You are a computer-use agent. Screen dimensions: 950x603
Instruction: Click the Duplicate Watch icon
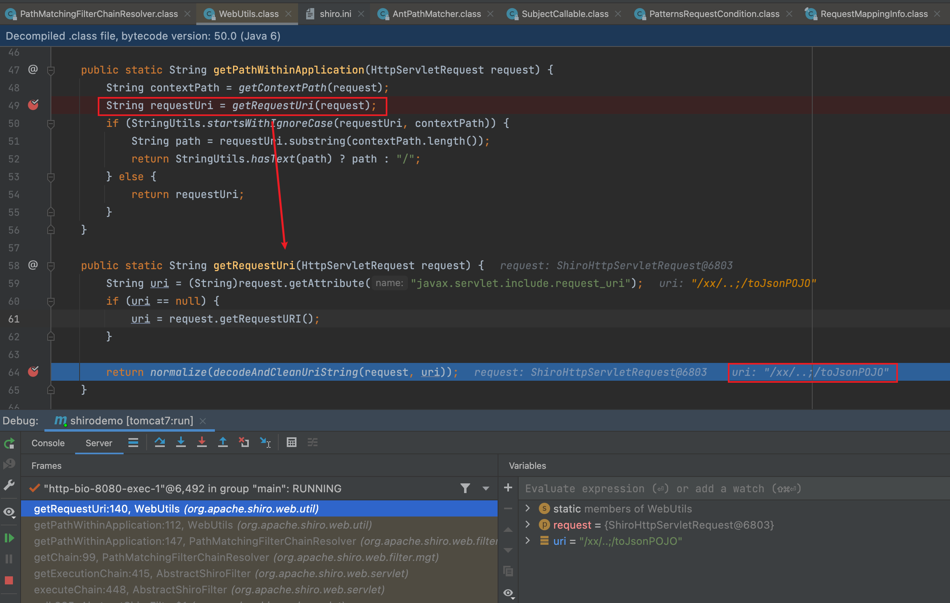point(508,571)
